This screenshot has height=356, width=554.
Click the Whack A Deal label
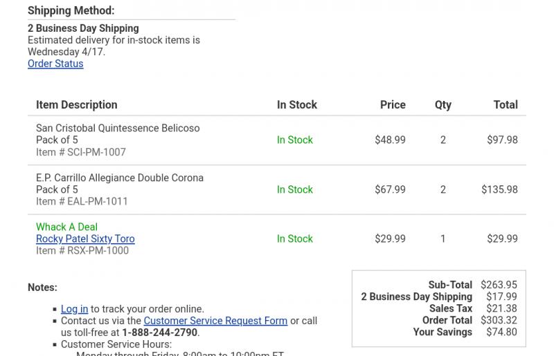(66, 227)
